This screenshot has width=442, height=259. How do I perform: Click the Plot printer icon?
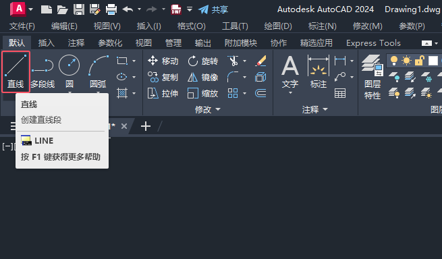tap(111, 9)
